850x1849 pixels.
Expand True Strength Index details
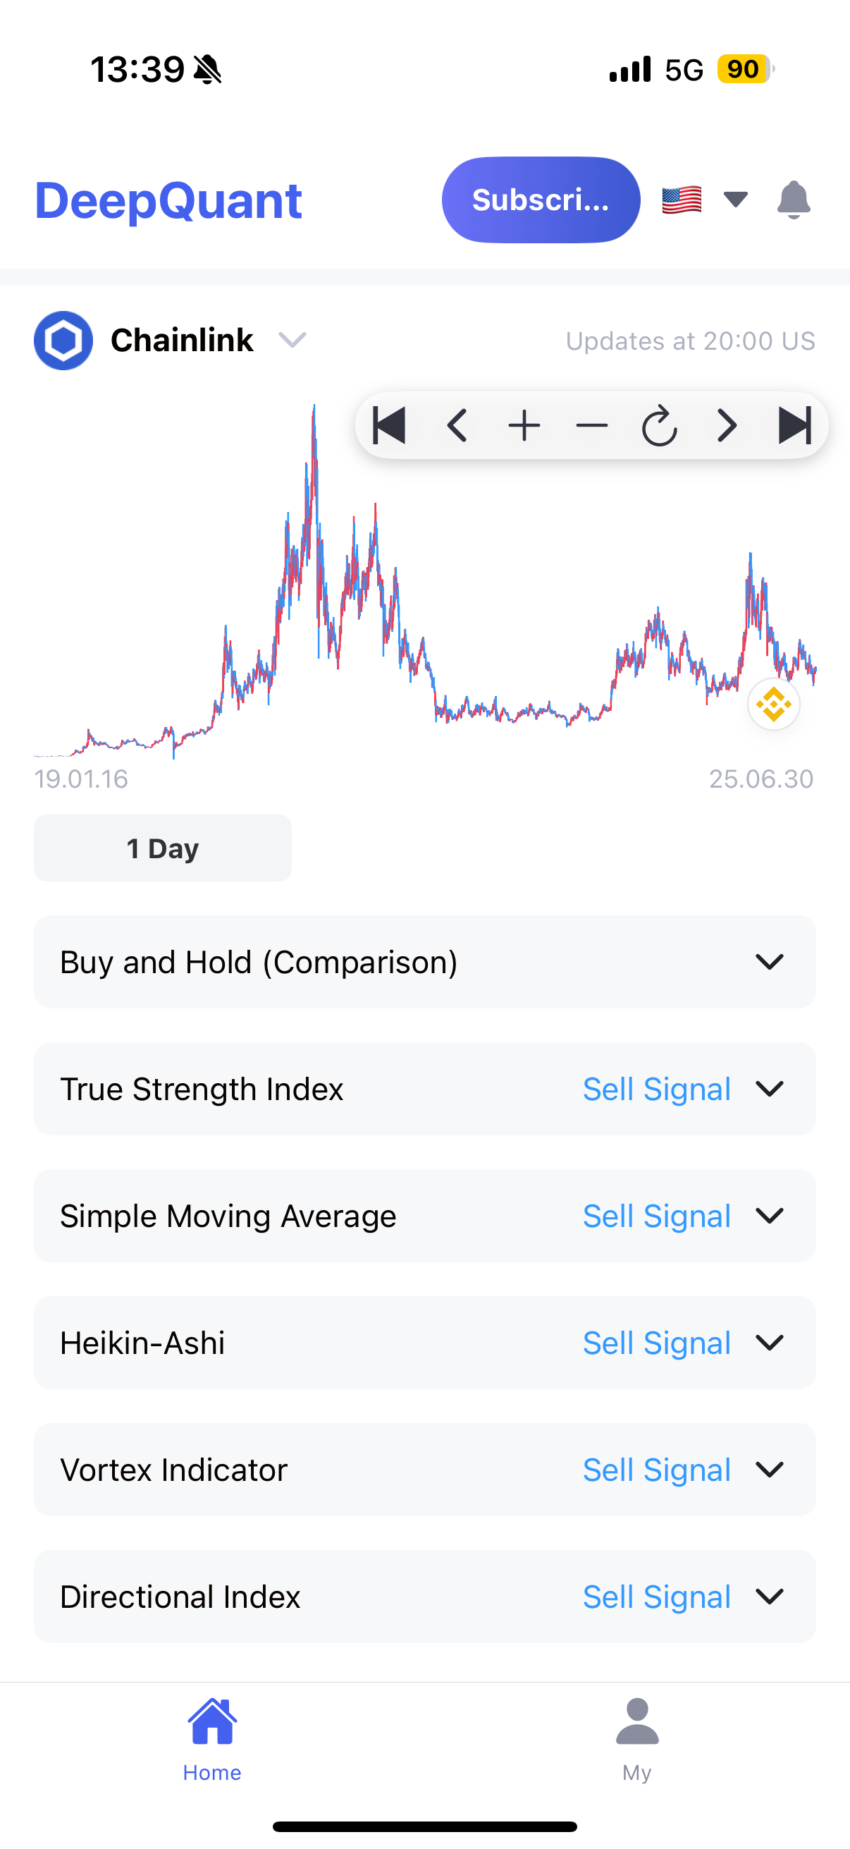[424, 1089]
